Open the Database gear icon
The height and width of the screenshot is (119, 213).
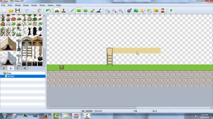click(x=129, y=11)
